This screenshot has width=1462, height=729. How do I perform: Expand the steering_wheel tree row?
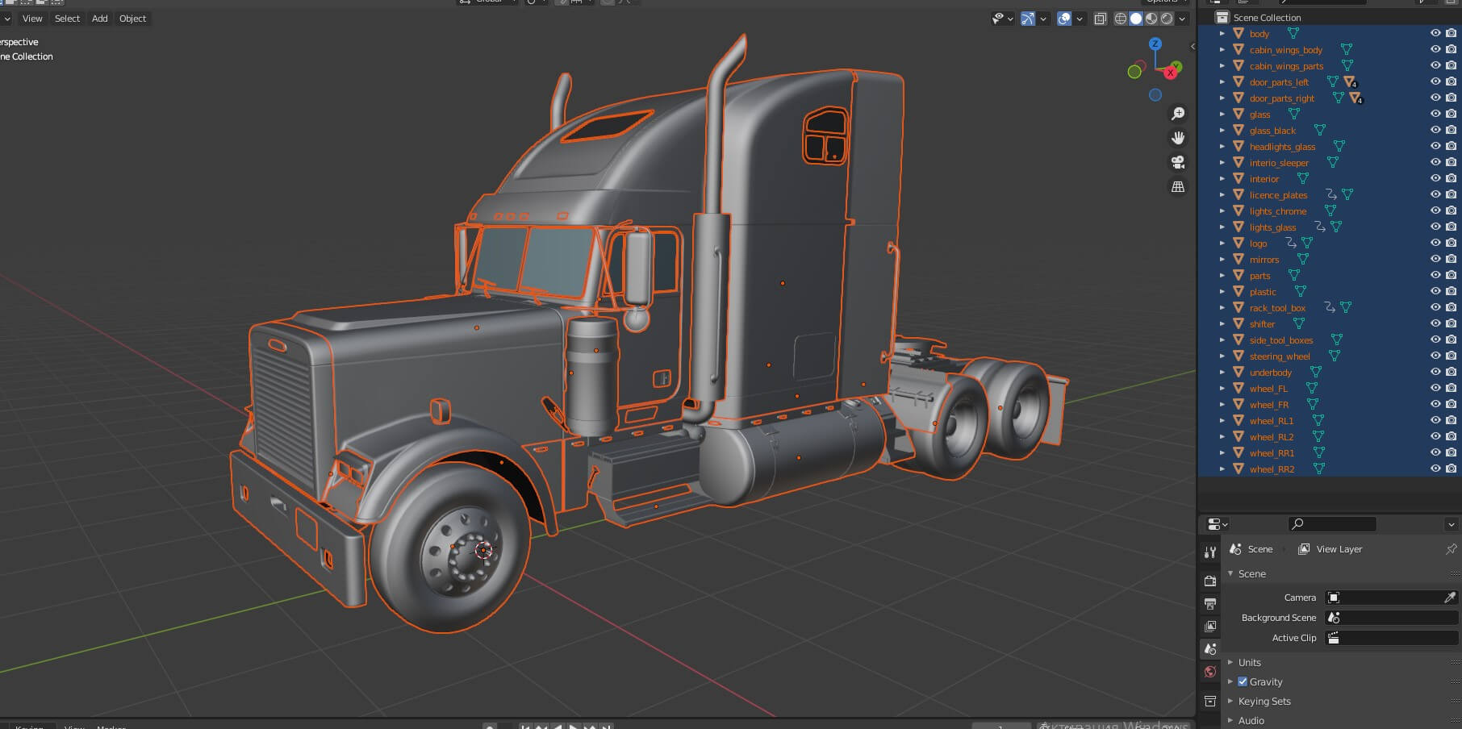(1222, 356)
